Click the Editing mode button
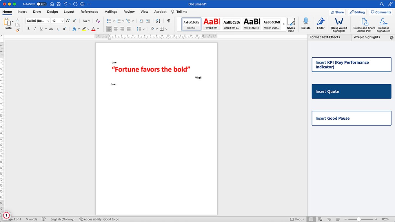The height and width of the screenshot is (222, 395). [357, 12]
